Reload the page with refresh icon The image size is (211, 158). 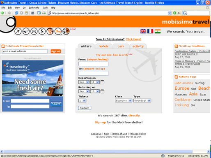click(16, 13)
